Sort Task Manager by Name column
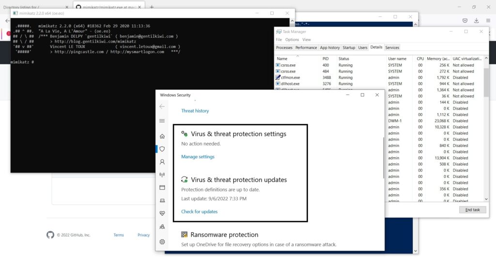The width and height of the screenshot is (496, 265). [x=297, y=59]
